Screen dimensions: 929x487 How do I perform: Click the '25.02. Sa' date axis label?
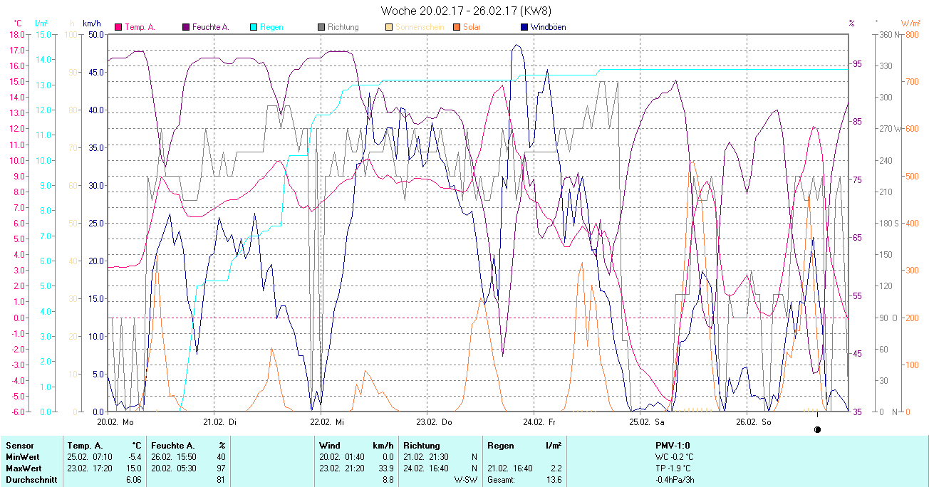pyautogui.click(x=647, y=421)
